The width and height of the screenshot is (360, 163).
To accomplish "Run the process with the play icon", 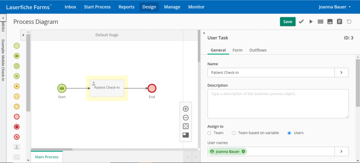I will tap(311, 21).
